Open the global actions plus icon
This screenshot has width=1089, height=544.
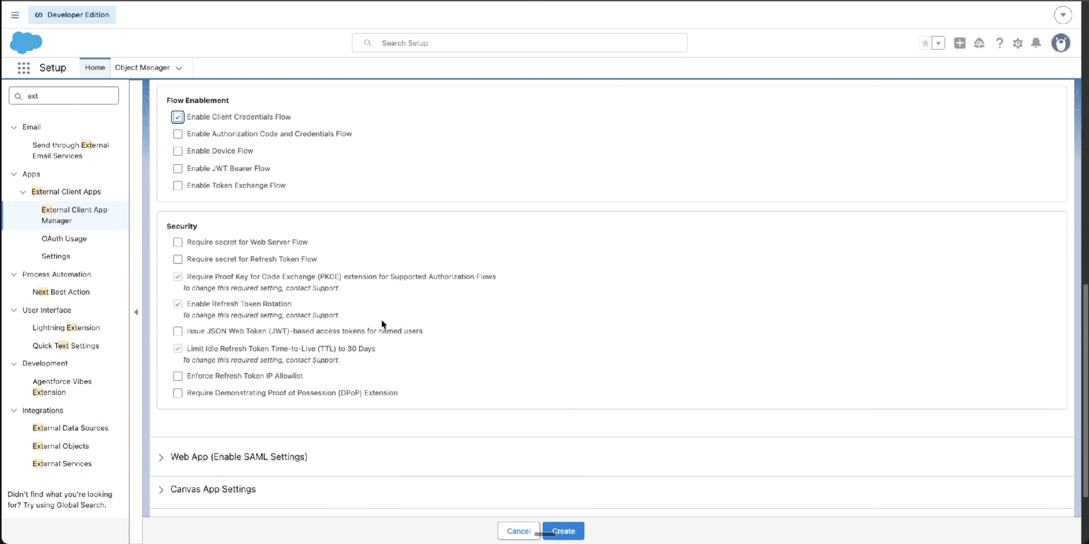tap(960, 43)
